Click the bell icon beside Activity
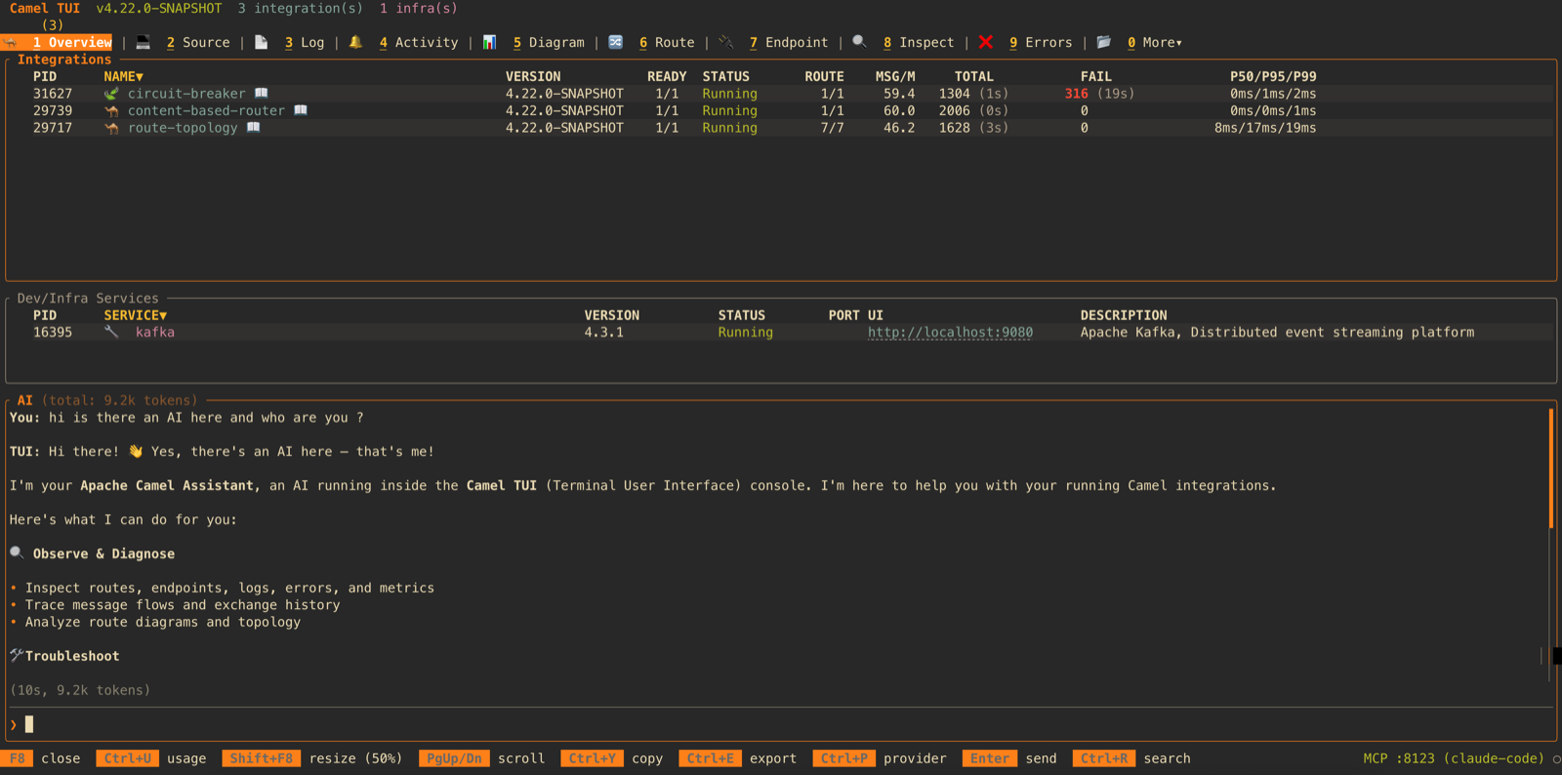 [x=355, y=42]
